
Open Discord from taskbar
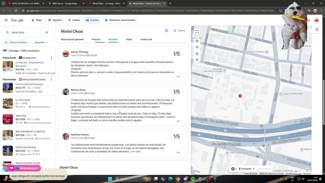185,179
